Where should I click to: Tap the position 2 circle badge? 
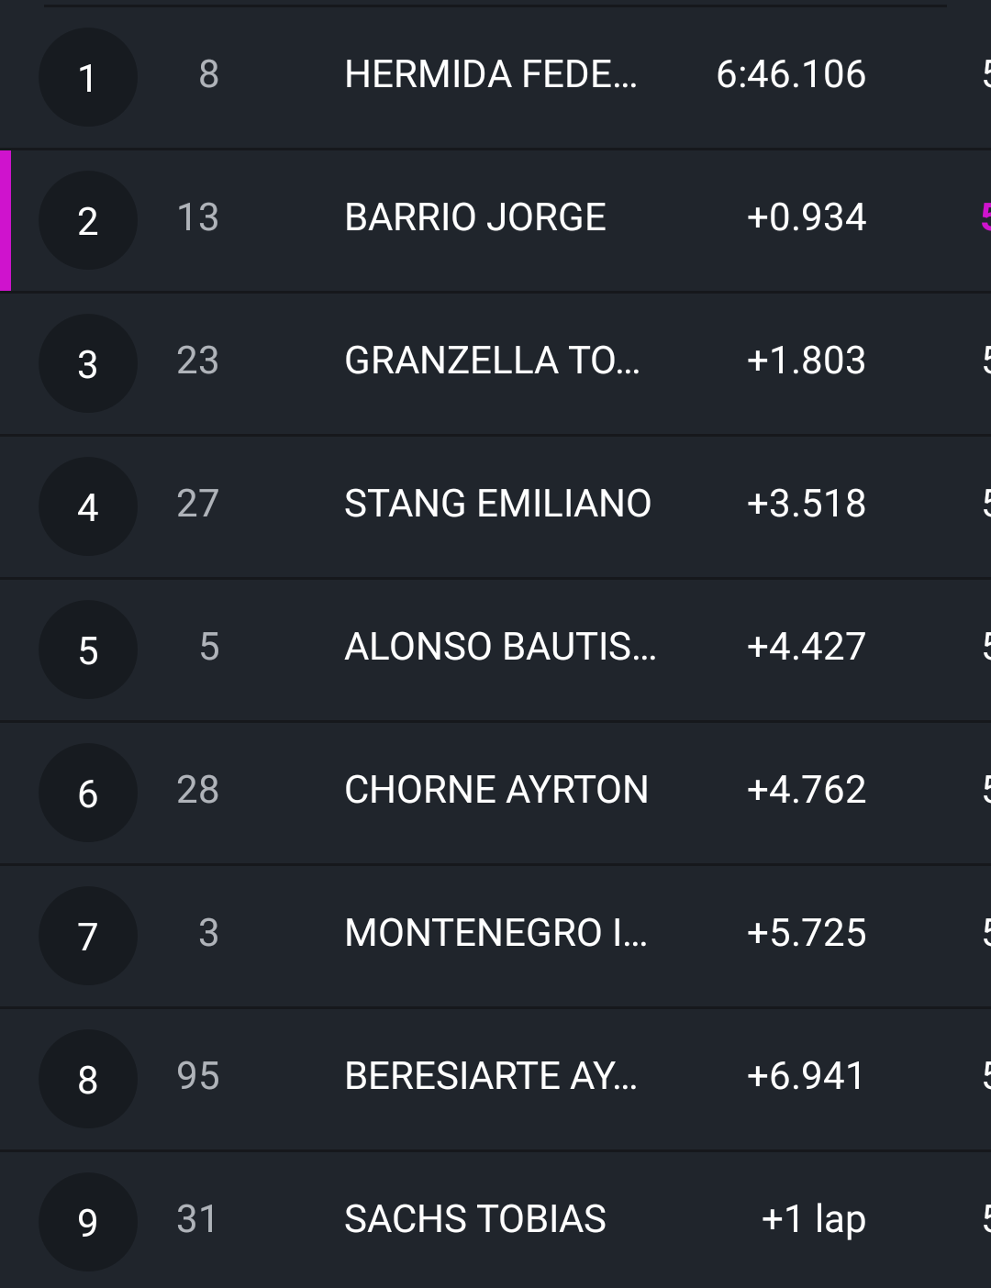pos(88,220)
